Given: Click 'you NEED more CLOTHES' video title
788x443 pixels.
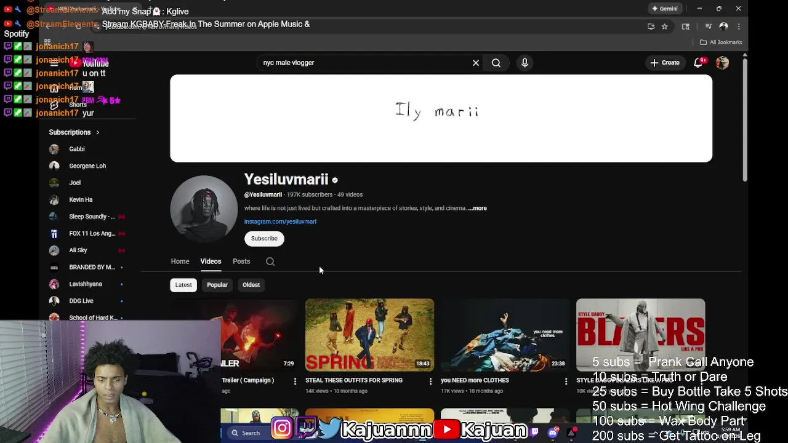Looking at the screenshot, I should [475, 380].
